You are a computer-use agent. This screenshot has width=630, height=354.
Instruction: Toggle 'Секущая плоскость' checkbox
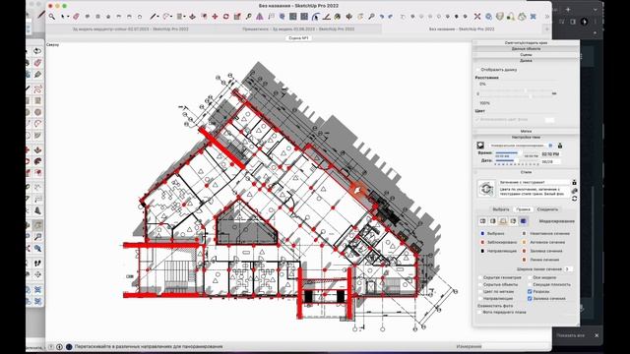(530, 284)
